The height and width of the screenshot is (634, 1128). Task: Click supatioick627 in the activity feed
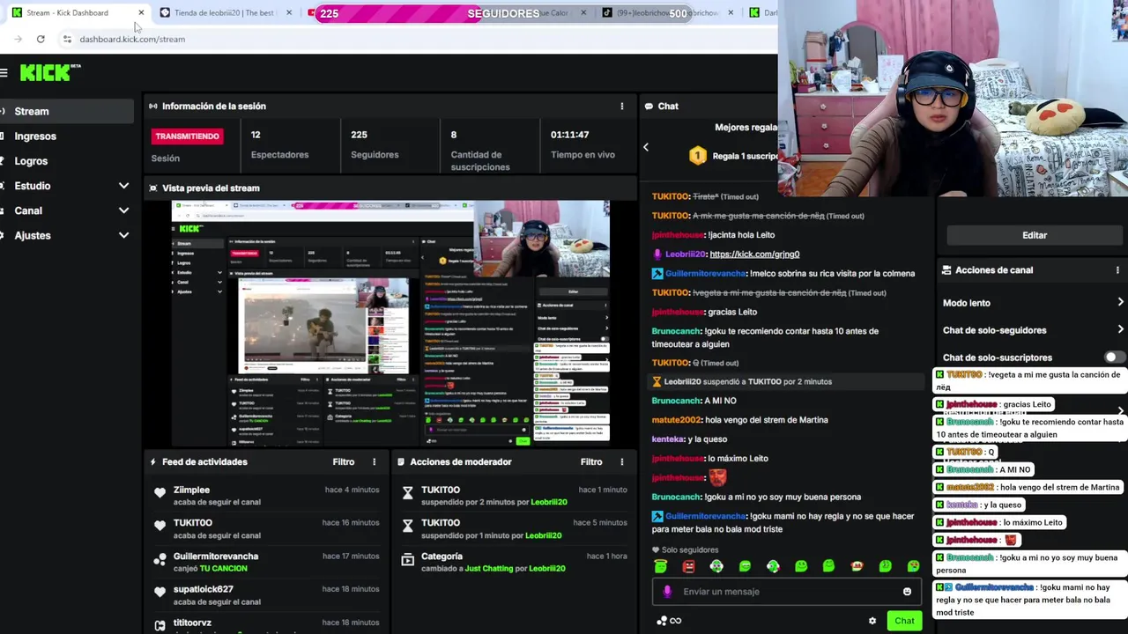tap(204, 589)
